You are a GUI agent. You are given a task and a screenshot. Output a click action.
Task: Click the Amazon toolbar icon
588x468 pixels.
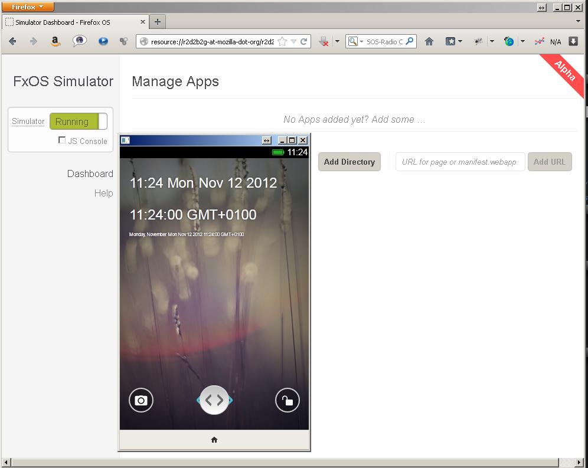(x=55, y=41)
